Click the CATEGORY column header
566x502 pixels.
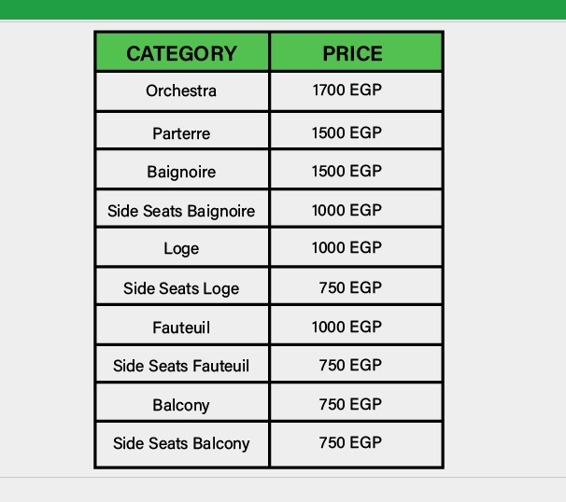[181, 53]
